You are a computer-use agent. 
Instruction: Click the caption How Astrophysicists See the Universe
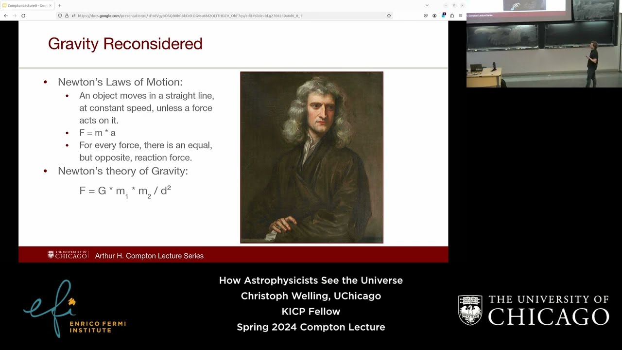[x=311, y=280]
